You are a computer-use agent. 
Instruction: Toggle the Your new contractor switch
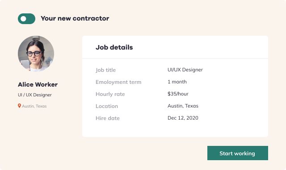click(26, 19)
